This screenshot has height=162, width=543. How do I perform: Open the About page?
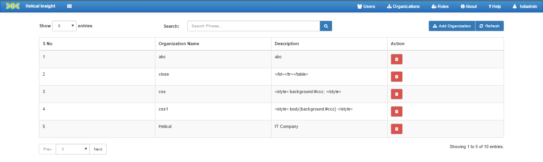[469, 6]
